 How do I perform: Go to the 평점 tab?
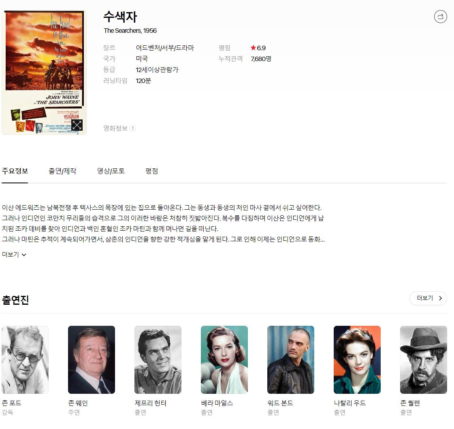(x=151, y=171)
